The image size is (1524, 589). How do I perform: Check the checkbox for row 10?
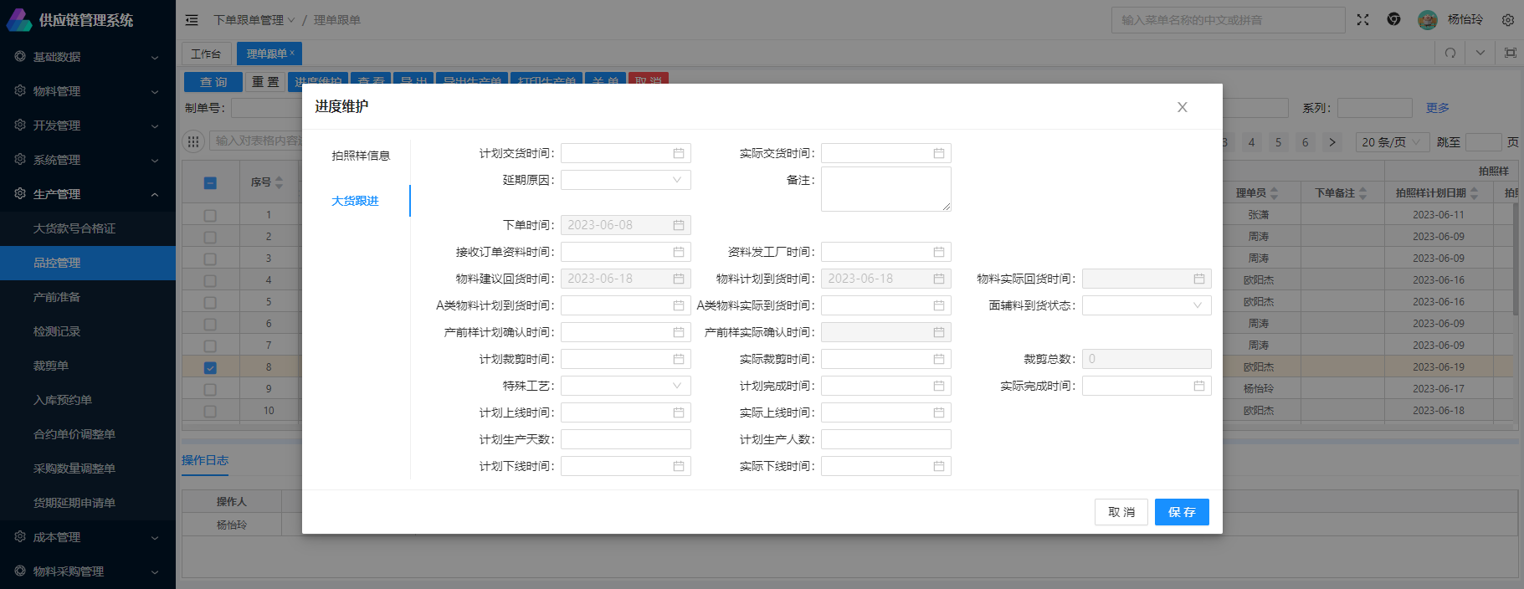(210, 411)
